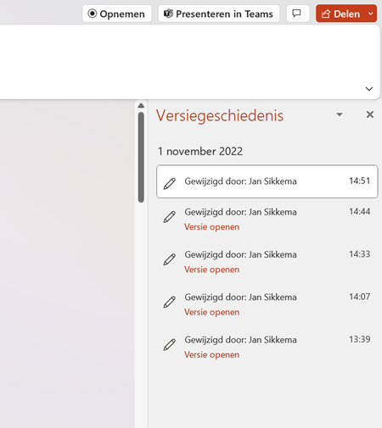Open Versiegeschiedenis pane options dropdown
Image resolution: width=382 pixels, height=428 pixels.
pos(340,114)
